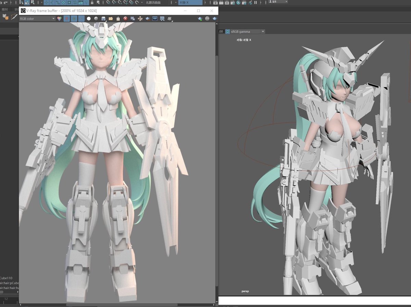Open the sRGB gamma color space dropdown
The height and width of the screenshot is (307, 411).
point(247,32)
